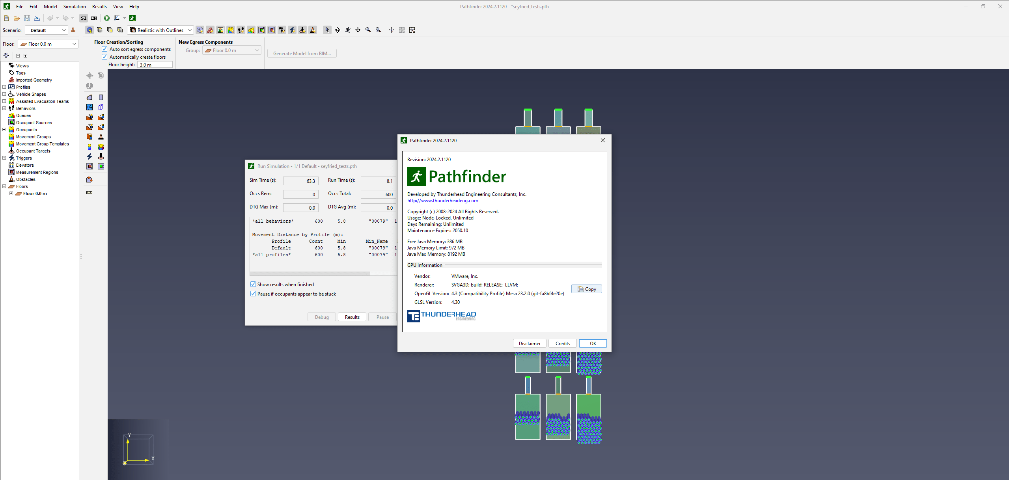
Task: Open the Simulation menu
Action: (x=75, y=7)
